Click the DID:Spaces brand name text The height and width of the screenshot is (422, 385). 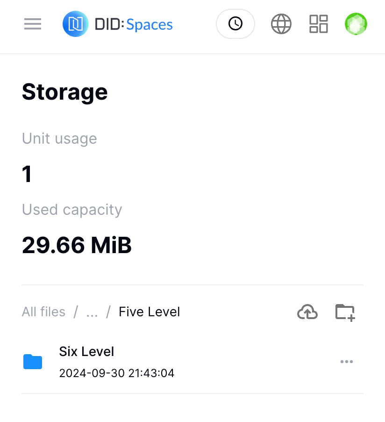(134, 24)
